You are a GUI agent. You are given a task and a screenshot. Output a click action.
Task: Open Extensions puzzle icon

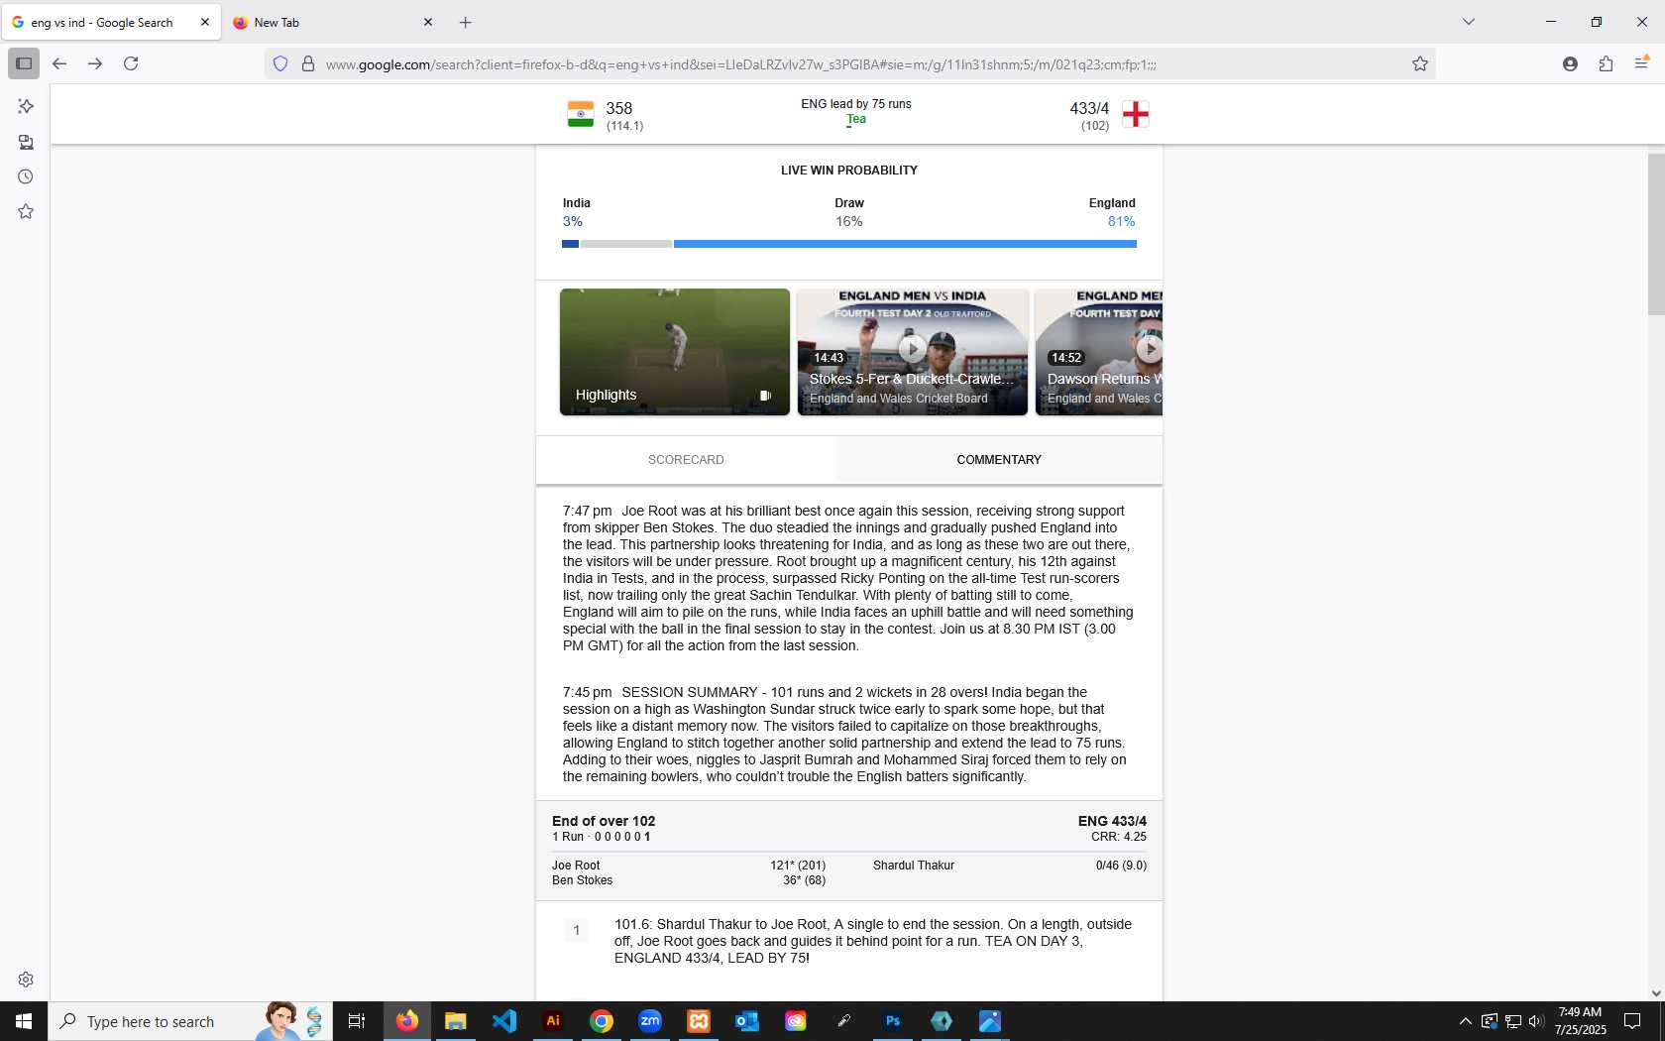(1606, 63)
